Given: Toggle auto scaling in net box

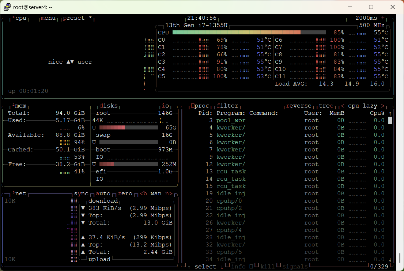Looking at the screenshot, I should pos(103,193).
